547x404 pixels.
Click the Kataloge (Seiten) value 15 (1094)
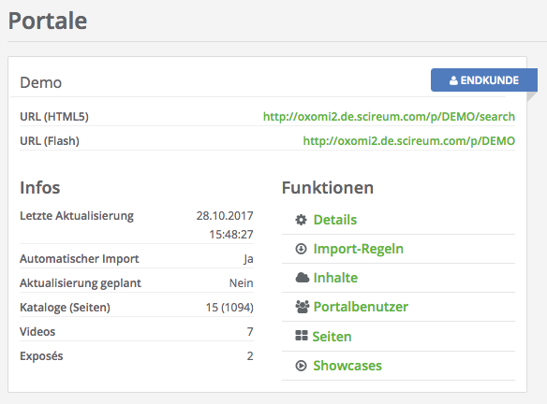coord(229,307)
